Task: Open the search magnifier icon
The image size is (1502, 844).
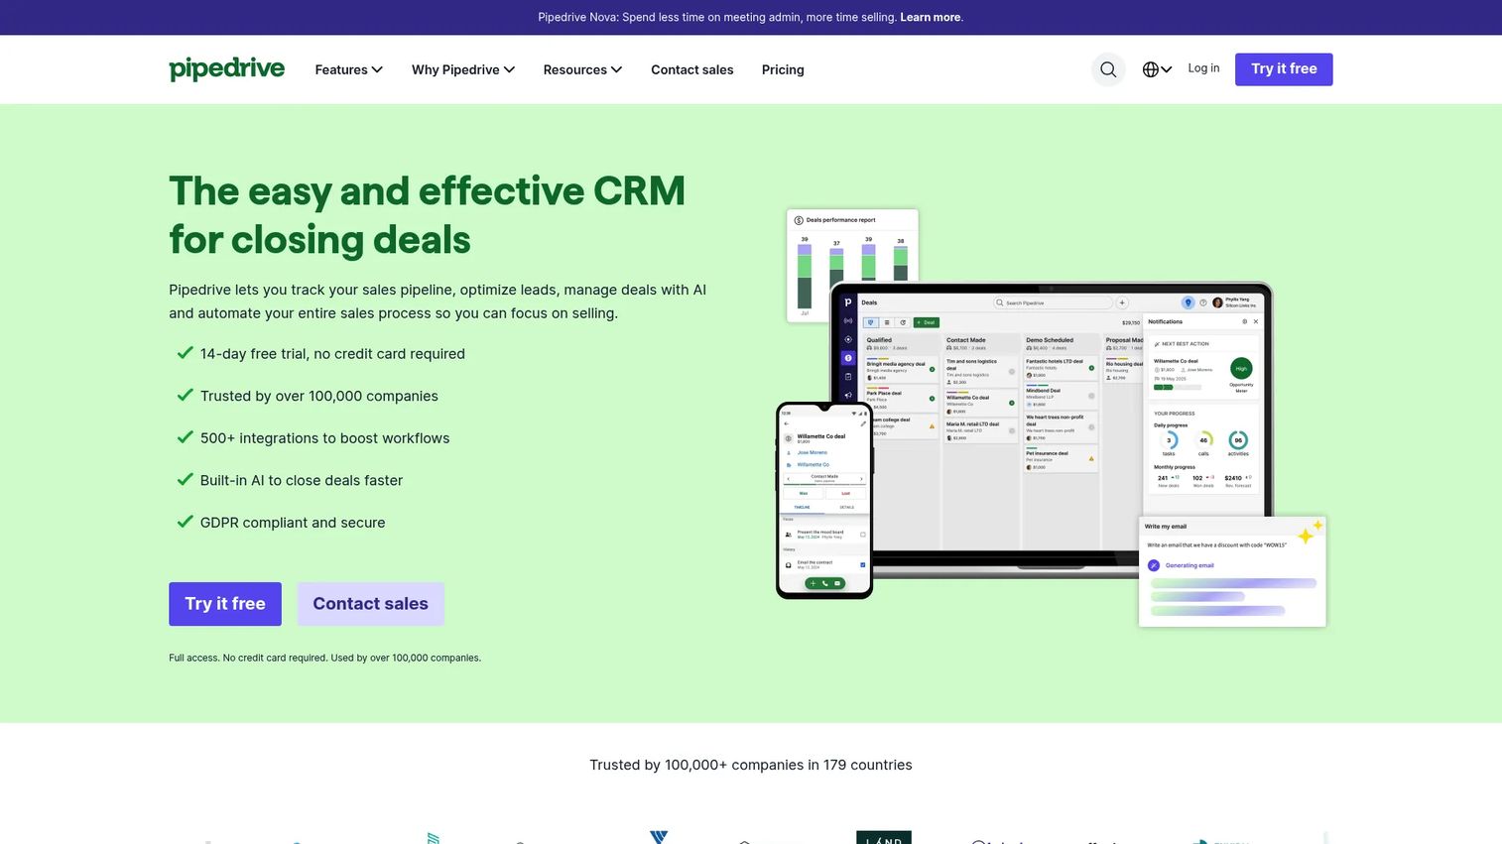Action: (x=1108, y=69)
